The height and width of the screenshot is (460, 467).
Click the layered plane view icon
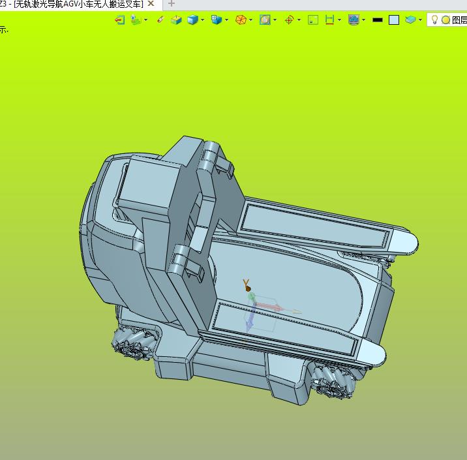click(136, 20)
